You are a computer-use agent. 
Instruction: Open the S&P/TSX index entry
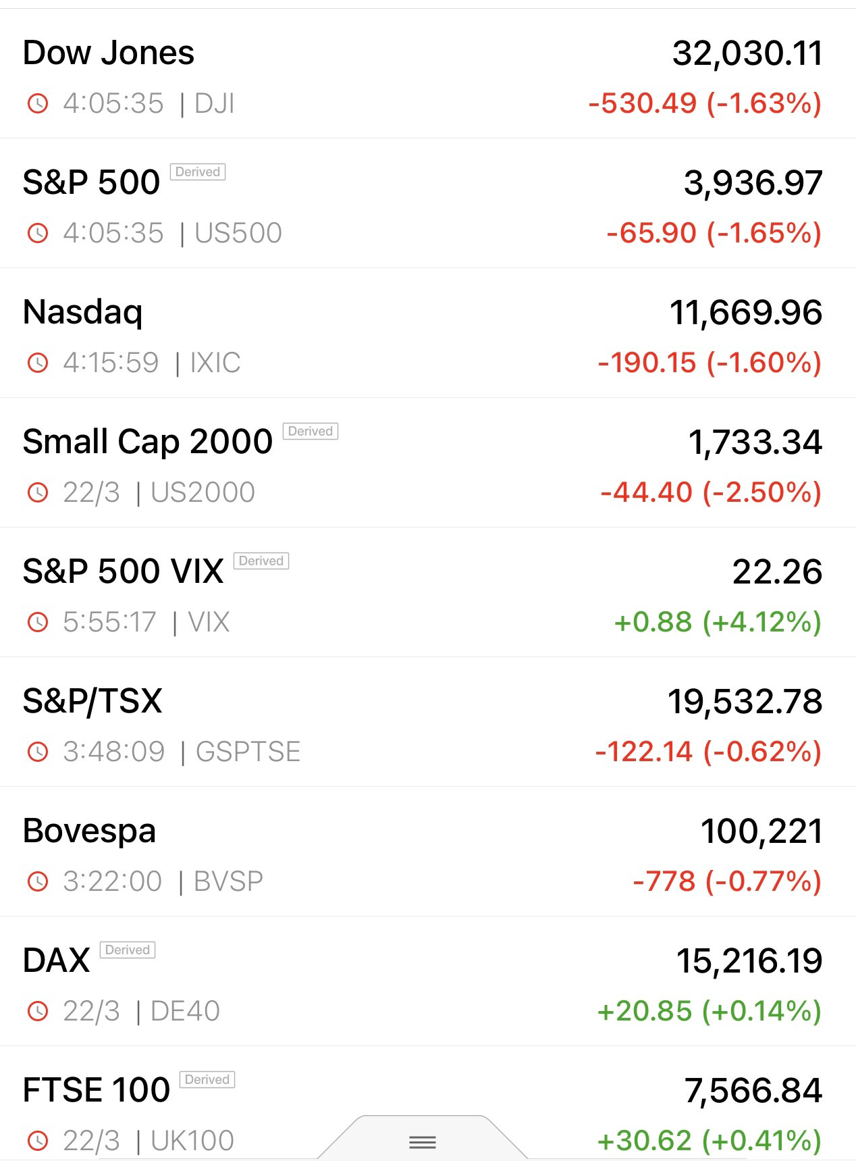coord(92,701)
